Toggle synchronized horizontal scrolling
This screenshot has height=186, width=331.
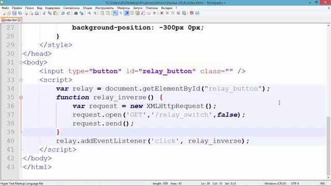[x=108, y=13]
